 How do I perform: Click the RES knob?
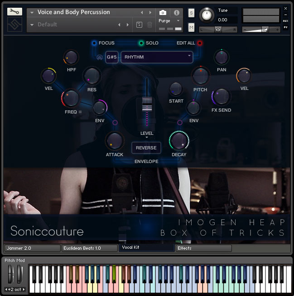(92, 76)
